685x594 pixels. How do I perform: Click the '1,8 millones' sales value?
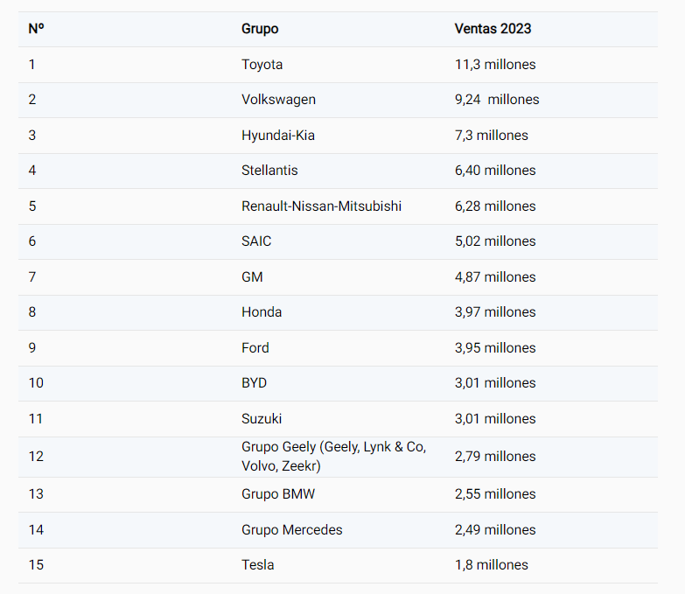point(492,565)
